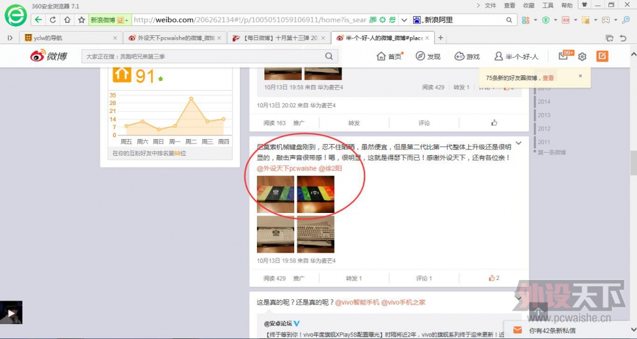Open Weibo settings gear icon
Image resolution: width=637 pixels, height=339 pixels.
(x=582, y=56)
